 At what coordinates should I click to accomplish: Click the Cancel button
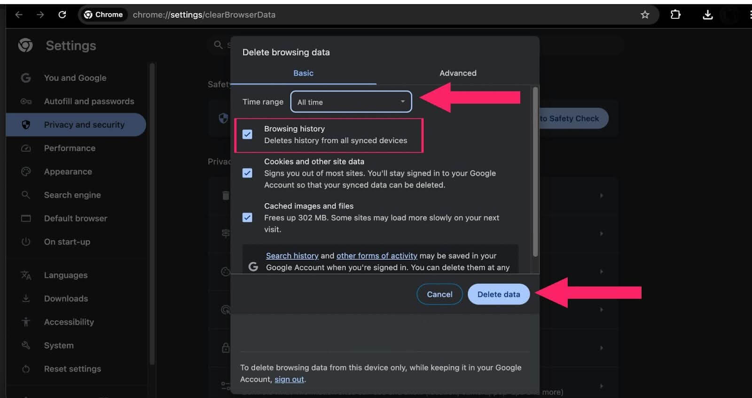coord(439,294)
